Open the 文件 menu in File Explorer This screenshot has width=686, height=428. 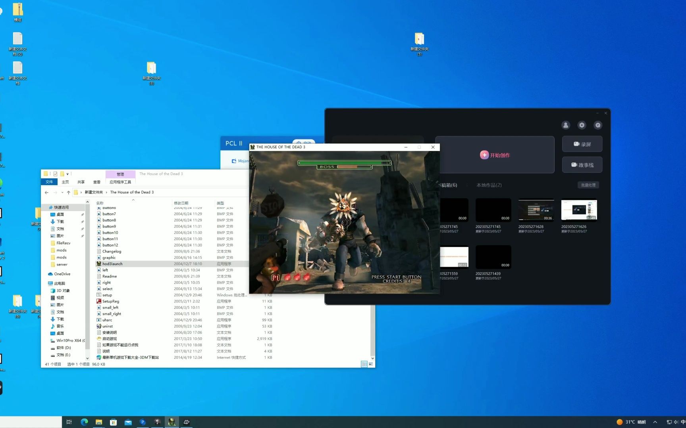[x=49, y=182]
